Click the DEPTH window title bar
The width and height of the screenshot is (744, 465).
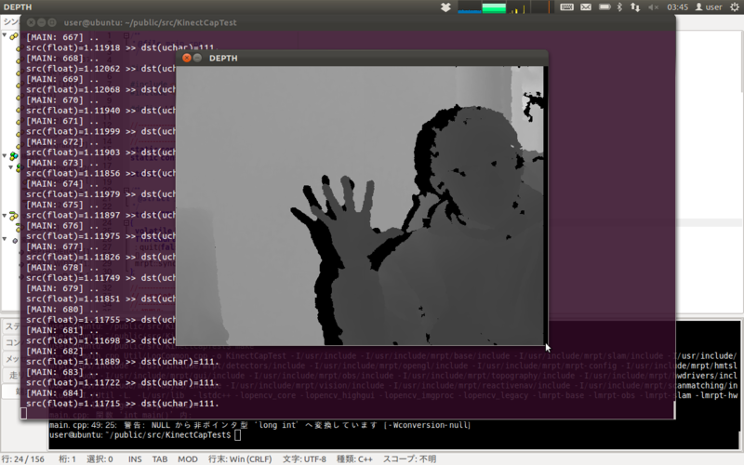pyautogui.click(x=362, y=58)
